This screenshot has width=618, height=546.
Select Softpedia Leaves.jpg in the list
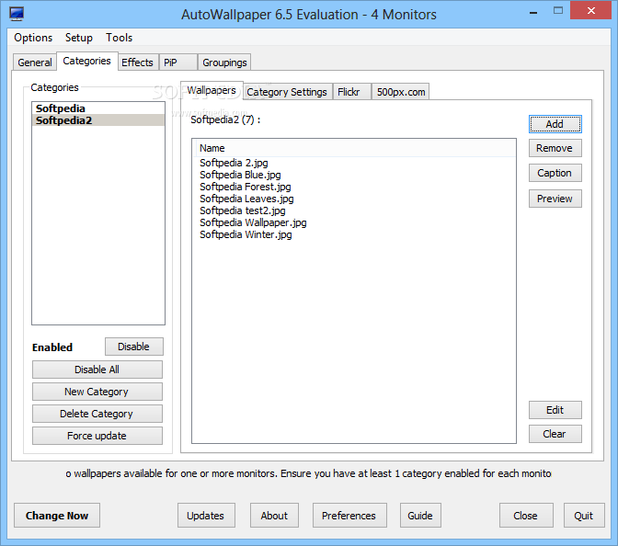coord(246,199)
